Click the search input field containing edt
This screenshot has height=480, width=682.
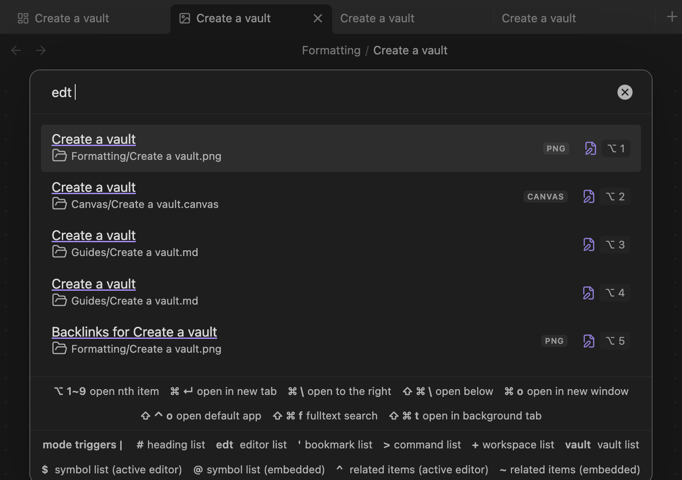(312, 92)
